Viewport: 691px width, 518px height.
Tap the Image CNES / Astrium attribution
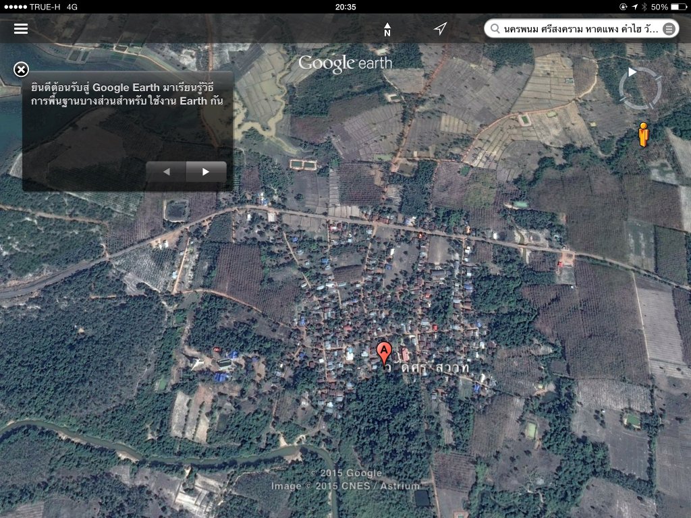(x=345, y=486)
